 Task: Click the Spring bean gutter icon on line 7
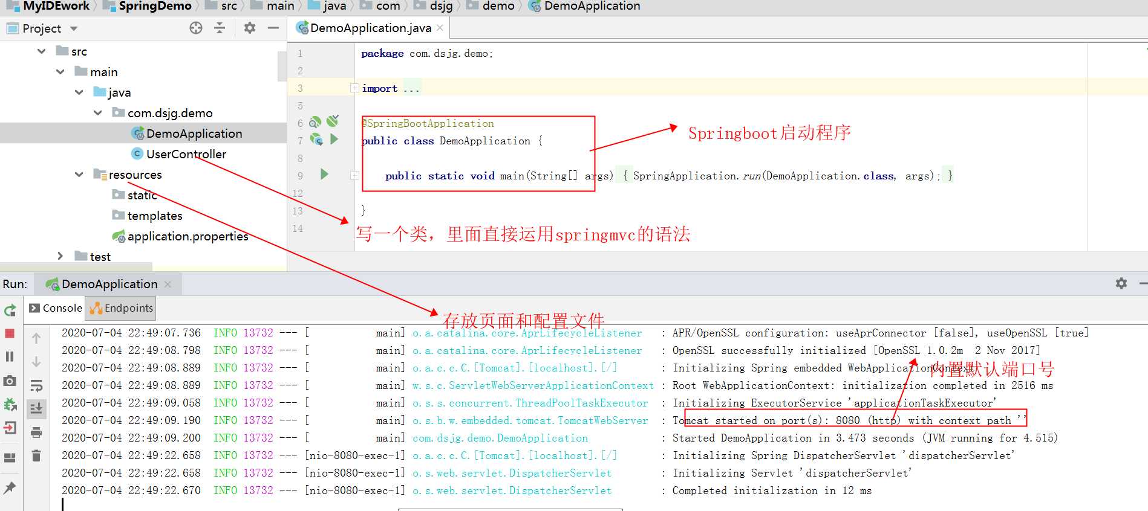point(316,140)
